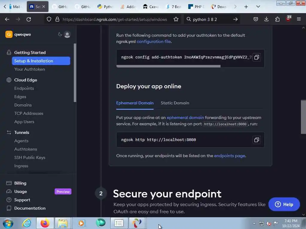
Task: Open the extensions puzzle icon
Action: click(277, 19)
